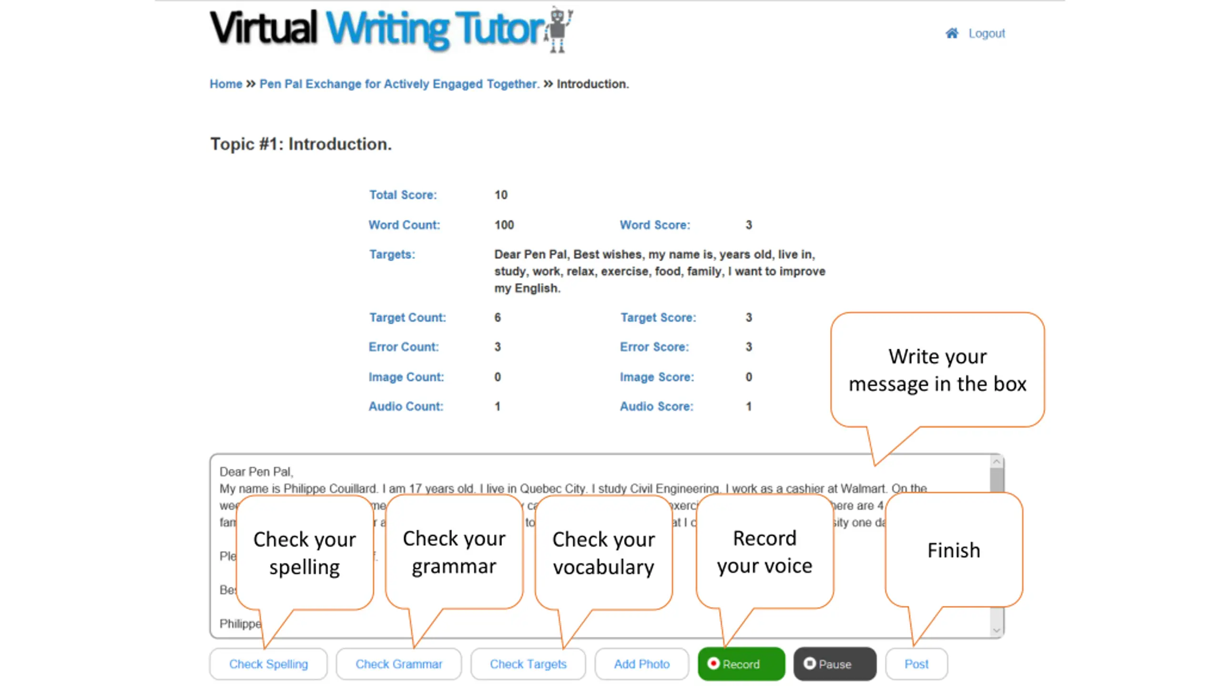Click the red record dot icon
This screenshot has height=686, width=1220.
tap(713, 663)
